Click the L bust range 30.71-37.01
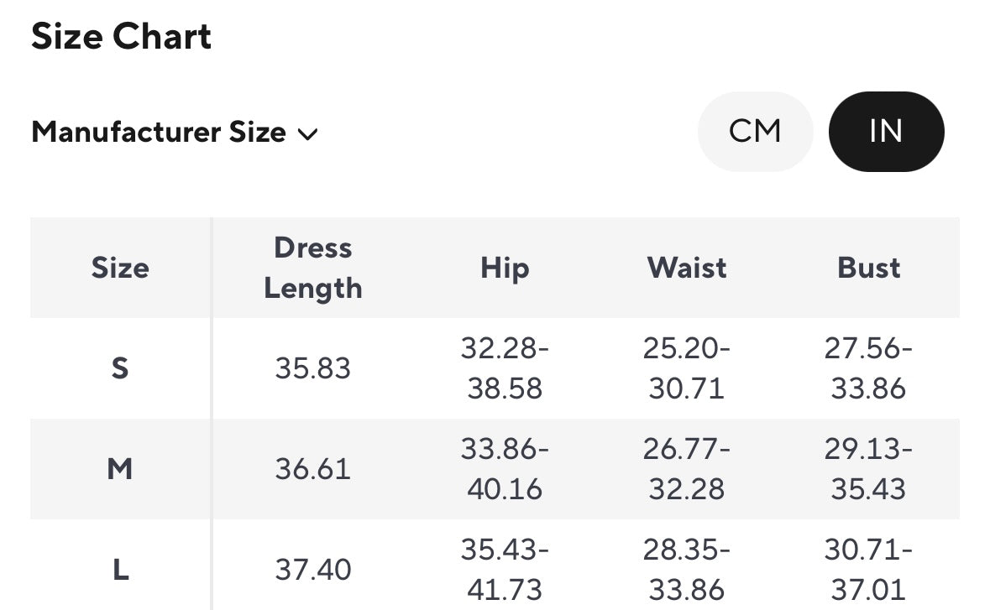 868,571
